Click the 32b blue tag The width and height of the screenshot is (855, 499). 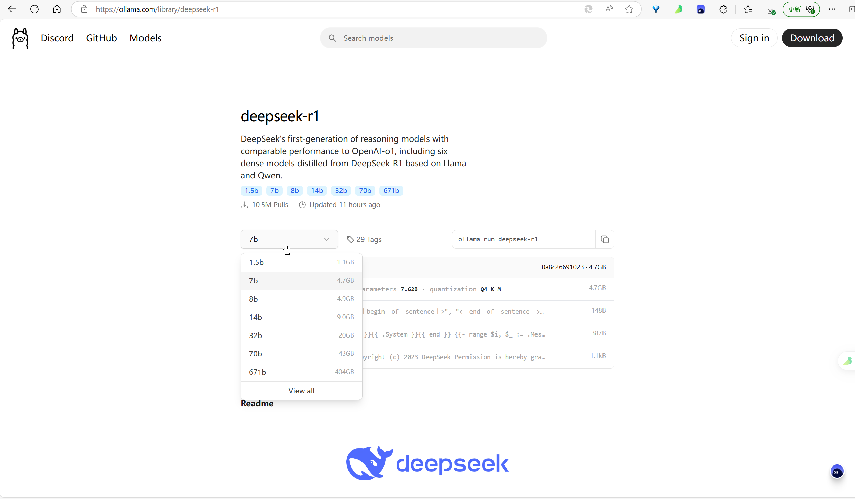pos(341,191)
